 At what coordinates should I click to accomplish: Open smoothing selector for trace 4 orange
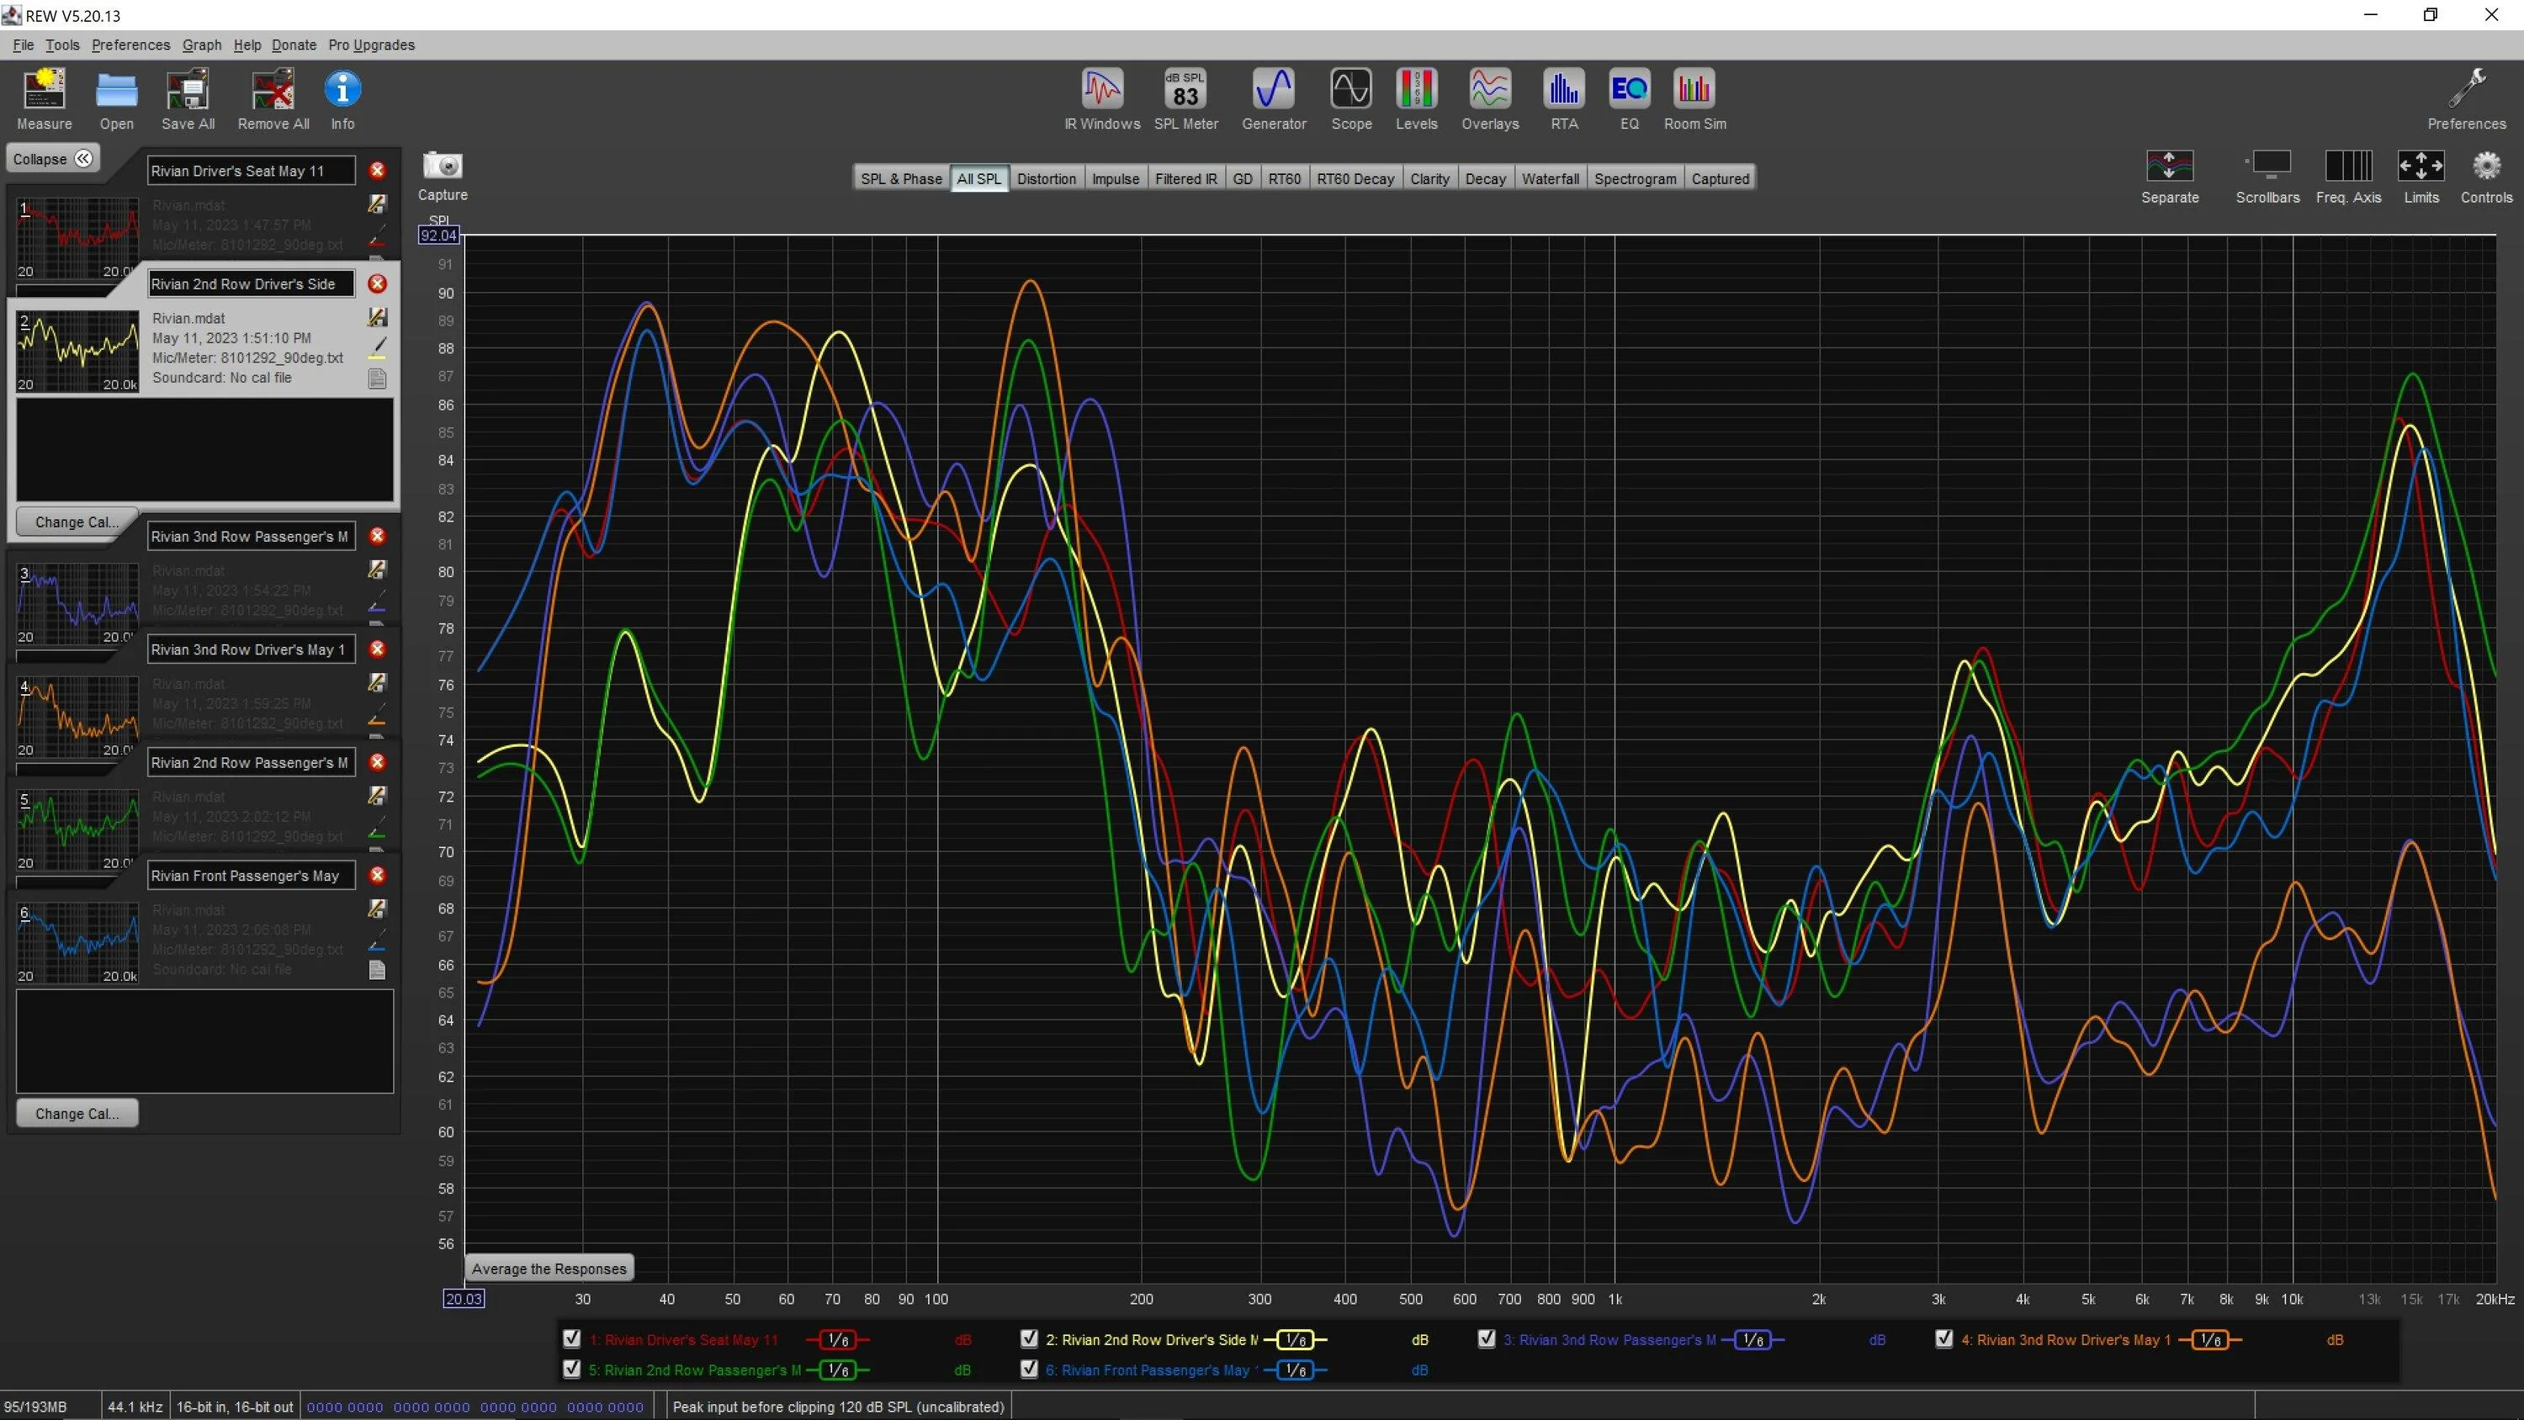tap(2209, 1339)
